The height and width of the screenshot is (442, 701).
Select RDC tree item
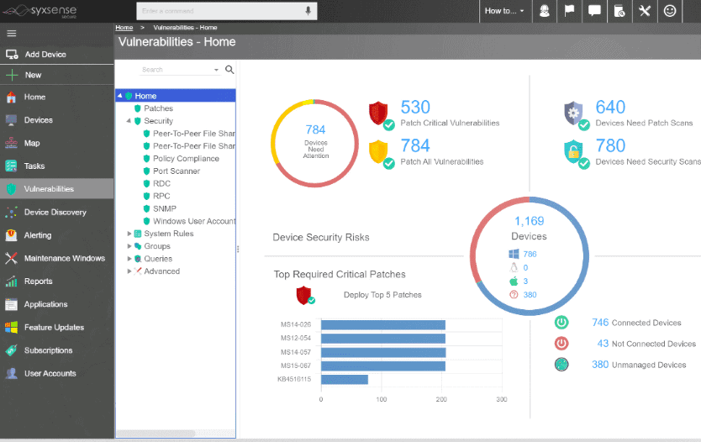161,183
